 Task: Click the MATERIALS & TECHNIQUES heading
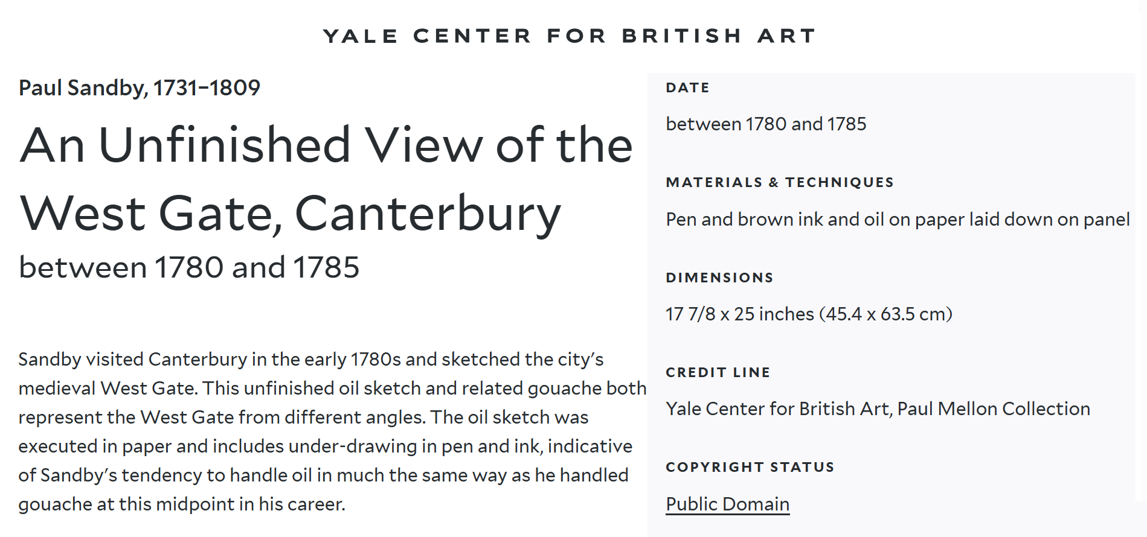pos(780,182)
